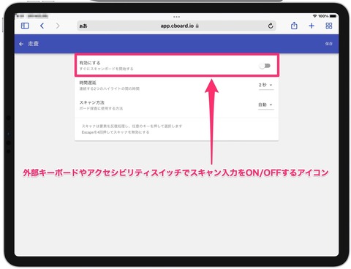The width and height of the screenshot is (351, 269).
Task: Open the 時間遅延 2秒 dropdown
Action: coord(265,85)
